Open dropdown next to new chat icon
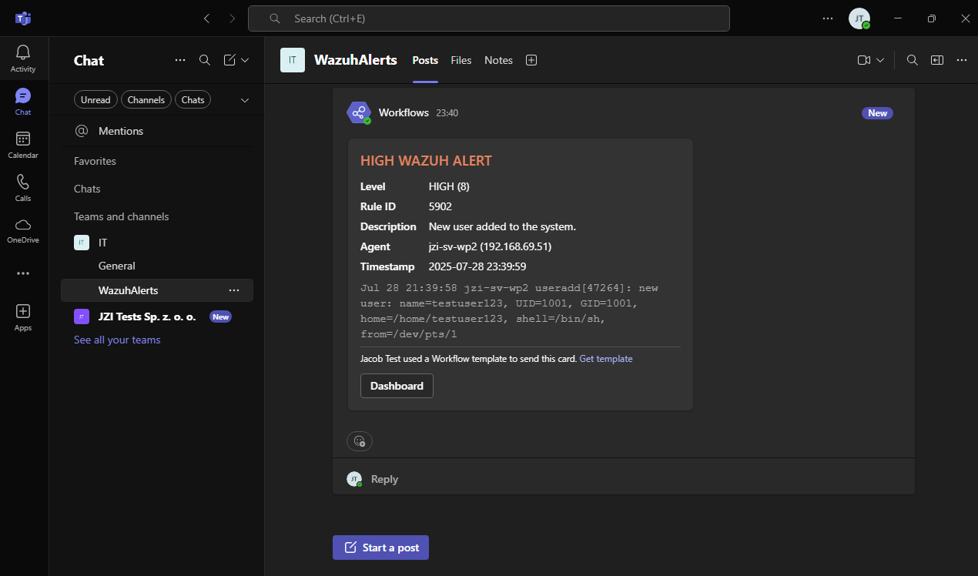This screenshot has width=978, height=576. (245, 60)
